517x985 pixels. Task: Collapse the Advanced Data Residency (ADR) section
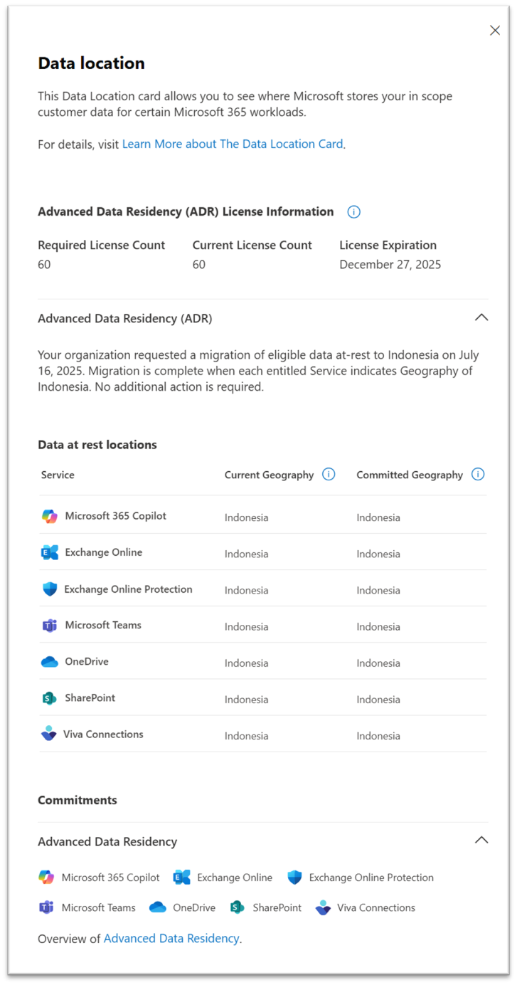481,317
